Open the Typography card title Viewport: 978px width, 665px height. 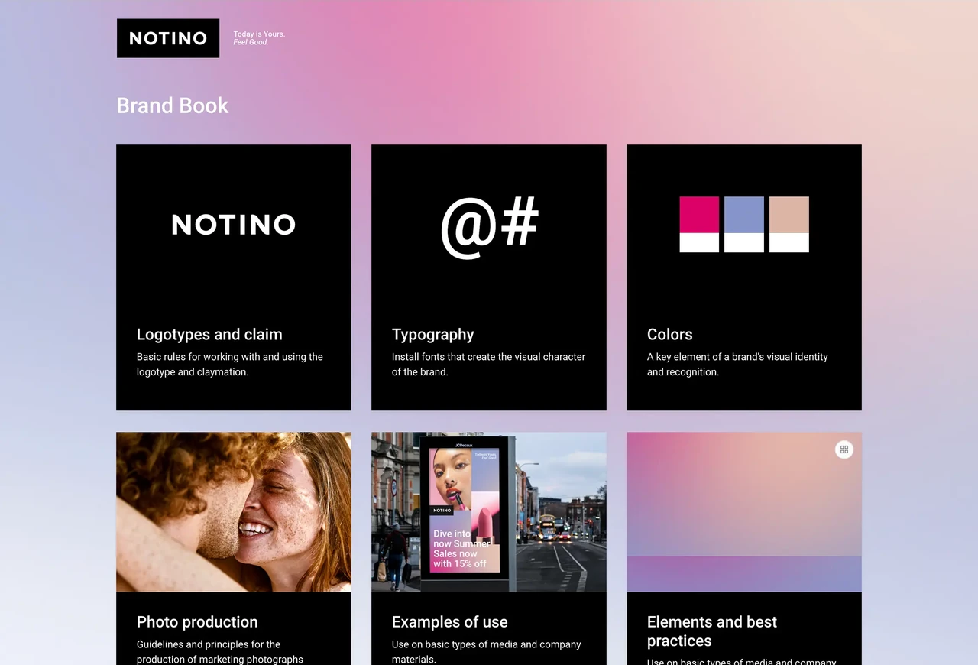[x=432, y=334]
